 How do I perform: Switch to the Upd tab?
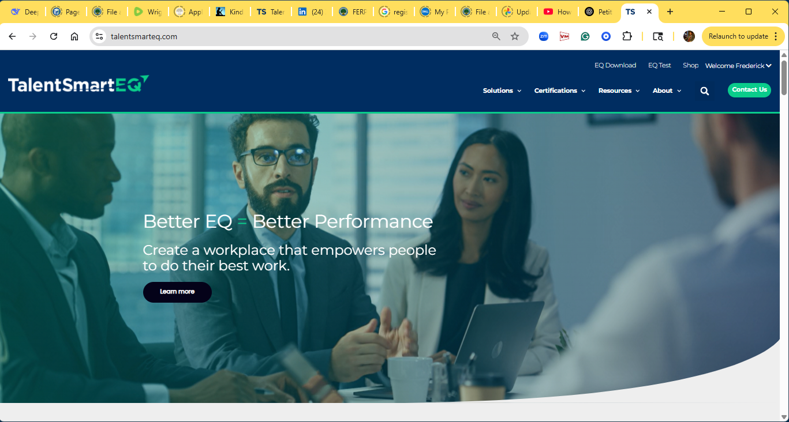(517, 12)
